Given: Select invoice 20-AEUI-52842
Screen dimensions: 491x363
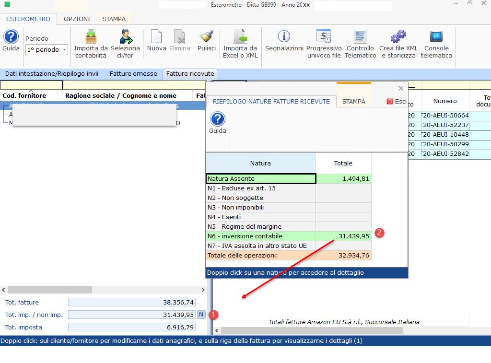Looking at the screenshot, I should coord(445,154).
